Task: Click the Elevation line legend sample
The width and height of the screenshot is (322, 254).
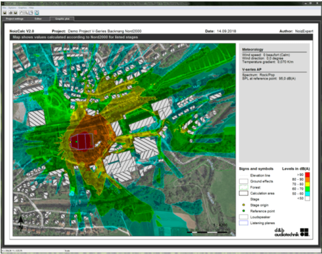Action: (244, 175)
